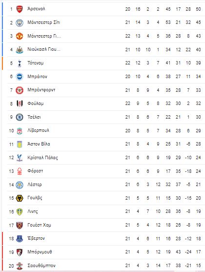Click the Chelsea lion crest
The width and height of the screenshot is (205, 272).
(x=20, y=117)
